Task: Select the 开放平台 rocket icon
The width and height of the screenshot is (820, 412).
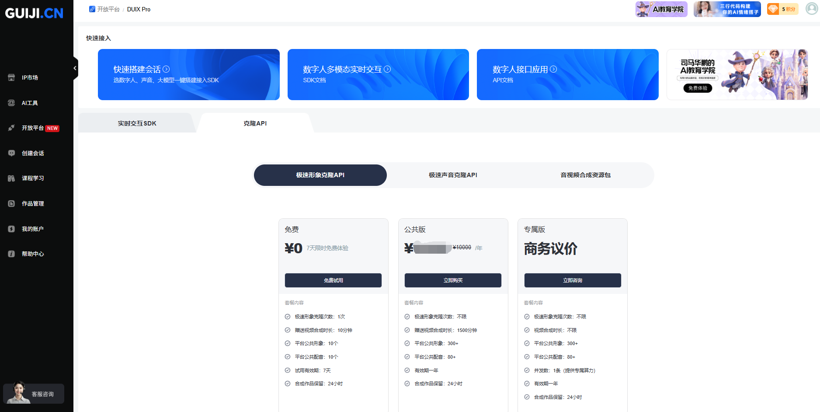Action: [x=11, y=128]
